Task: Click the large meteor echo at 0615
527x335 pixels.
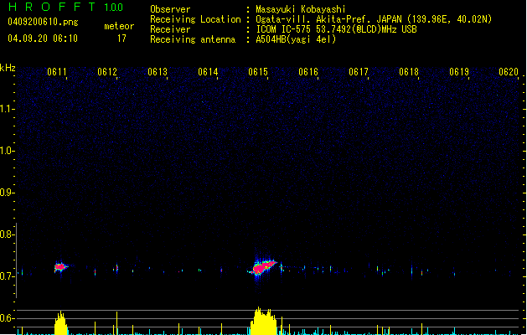Action: 263,267
